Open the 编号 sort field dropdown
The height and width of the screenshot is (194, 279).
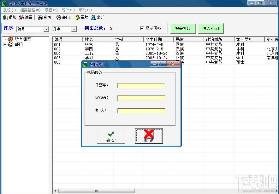(46, 29)
